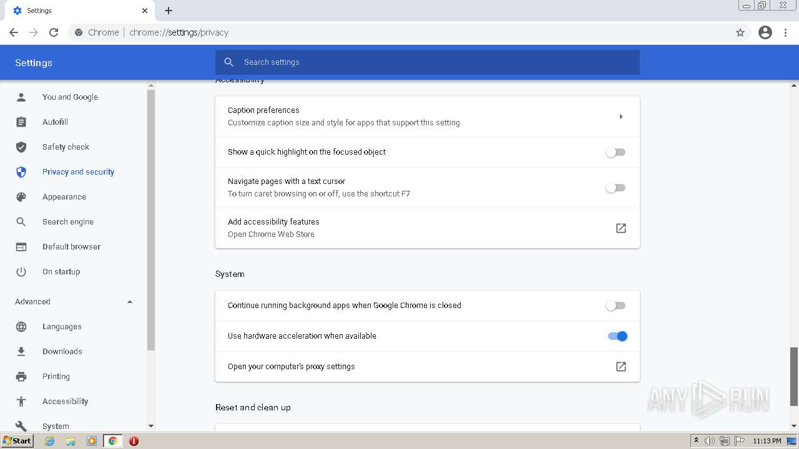Toggle Show a quick highlight on focused object

pyautogui.click(x=615, y=152)
